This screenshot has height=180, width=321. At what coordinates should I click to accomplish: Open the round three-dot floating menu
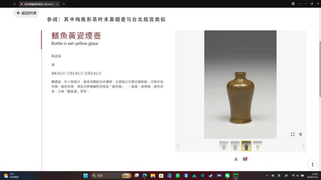click(x=313, y=164)
